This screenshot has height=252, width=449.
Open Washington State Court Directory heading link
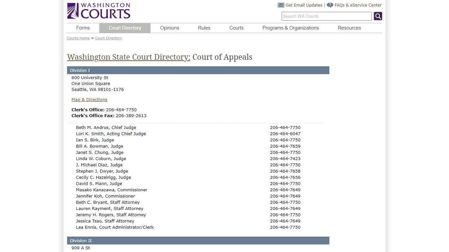pyautogui.click(x=129, y=57)
